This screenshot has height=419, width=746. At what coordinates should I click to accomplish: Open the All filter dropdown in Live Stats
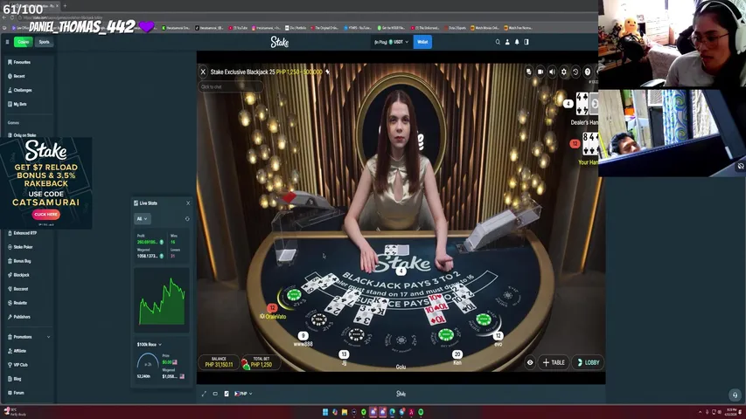[x=143, y=218]
